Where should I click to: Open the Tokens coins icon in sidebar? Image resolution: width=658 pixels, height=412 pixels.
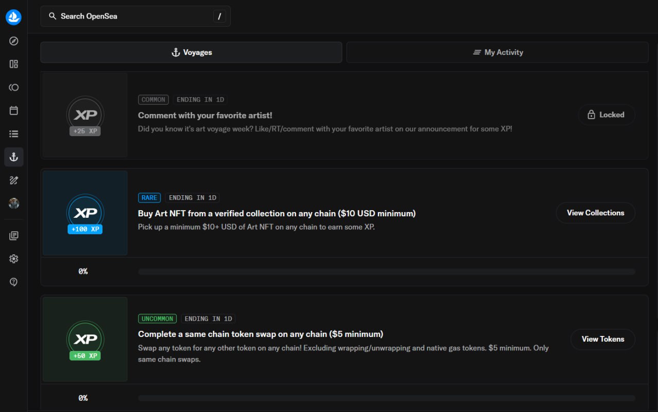pos(14,87)
